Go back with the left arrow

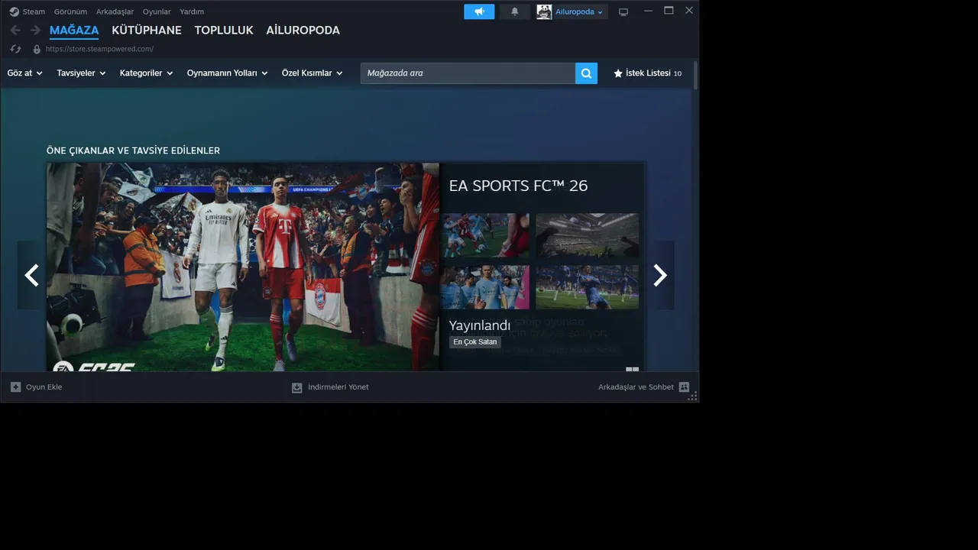(x=15, y=30)
